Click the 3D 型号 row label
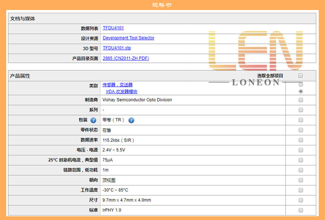The image size is (325, 220). tap(90, 48)
